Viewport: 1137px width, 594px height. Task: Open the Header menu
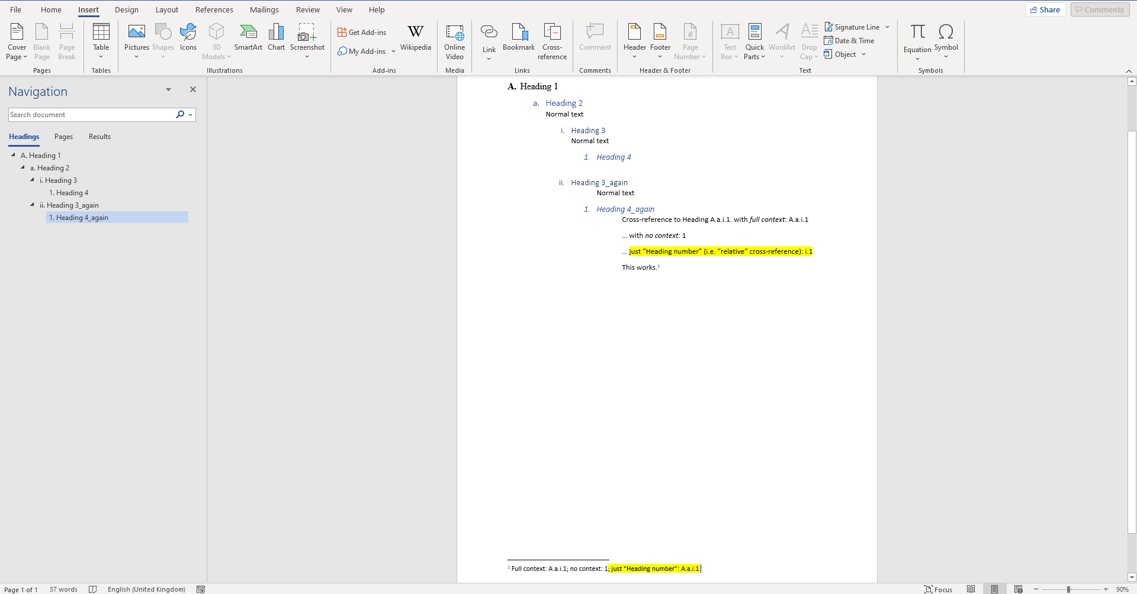[635, 41]
